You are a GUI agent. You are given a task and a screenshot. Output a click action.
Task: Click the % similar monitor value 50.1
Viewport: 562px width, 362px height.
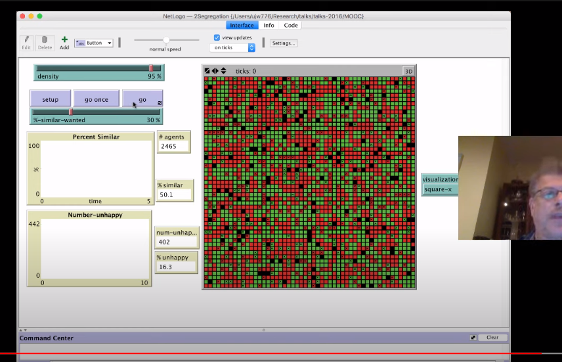[174, 194]
